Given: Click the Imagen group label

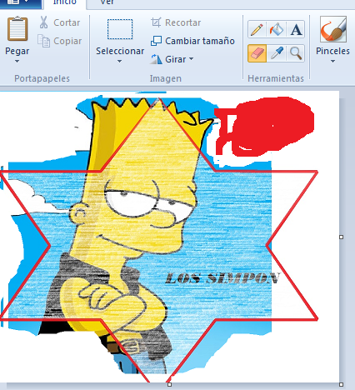Looking at the screenshot, I should click(166, 78).
